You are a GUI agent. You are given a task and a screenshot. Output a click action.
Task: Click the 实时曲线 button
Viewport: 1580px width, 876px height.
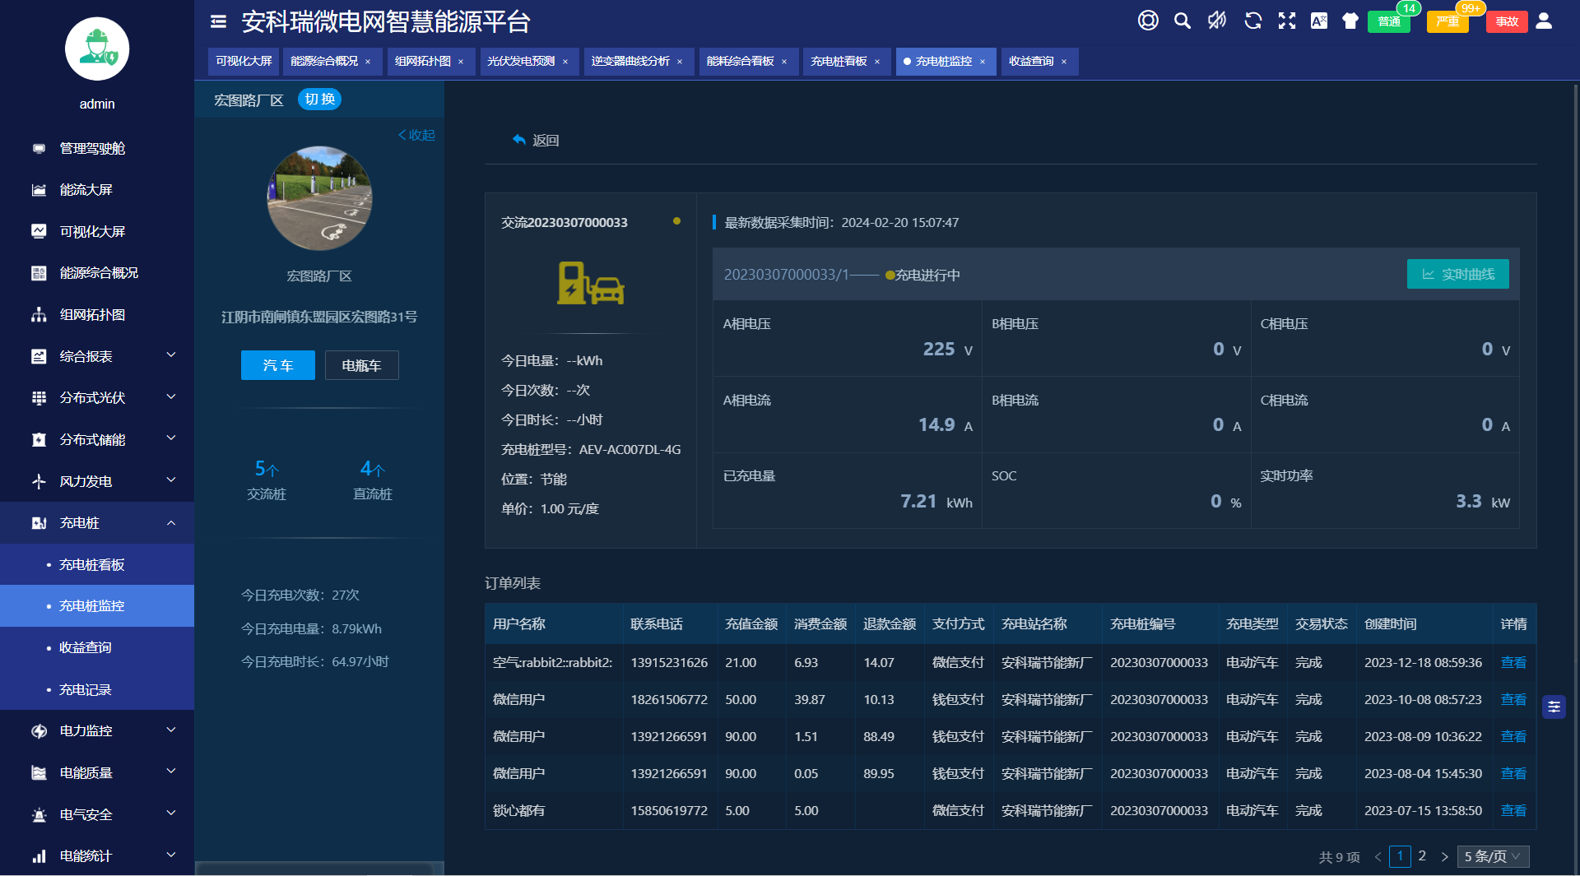[1457, 274]
